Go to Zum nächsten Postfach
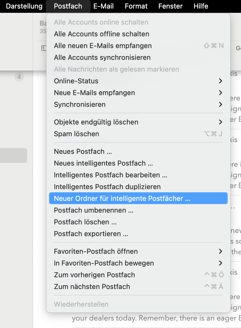This screenshot has height=328, width=241. pos(92,287)
